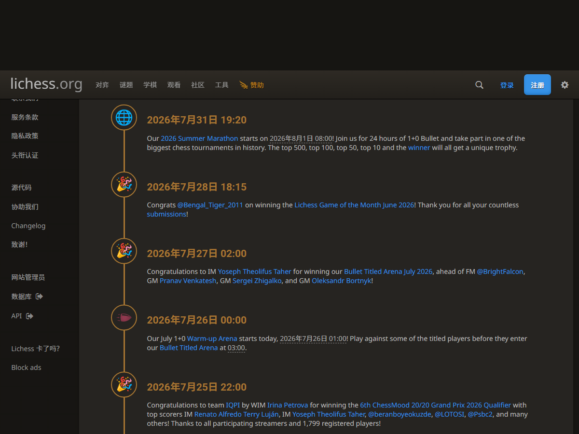Open 头衔认证 in the sidebar
The height and width of the screenshot is (434, 579).
pyautogui.click(x=25, y=155)
